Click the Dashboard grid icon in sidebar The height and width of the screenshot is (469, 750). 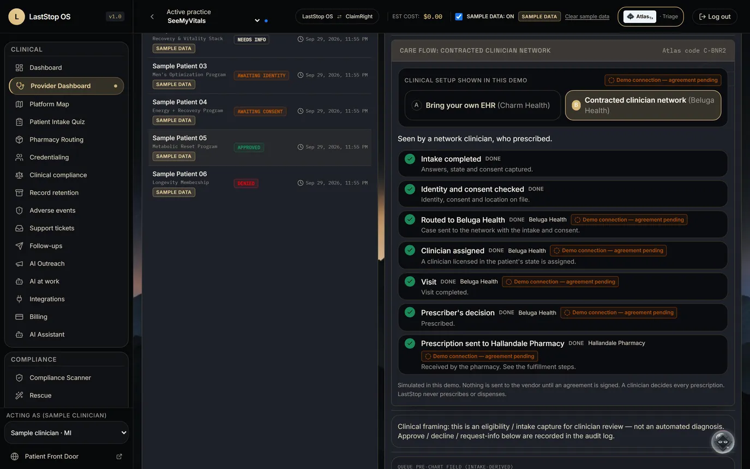tap(19, 68)
